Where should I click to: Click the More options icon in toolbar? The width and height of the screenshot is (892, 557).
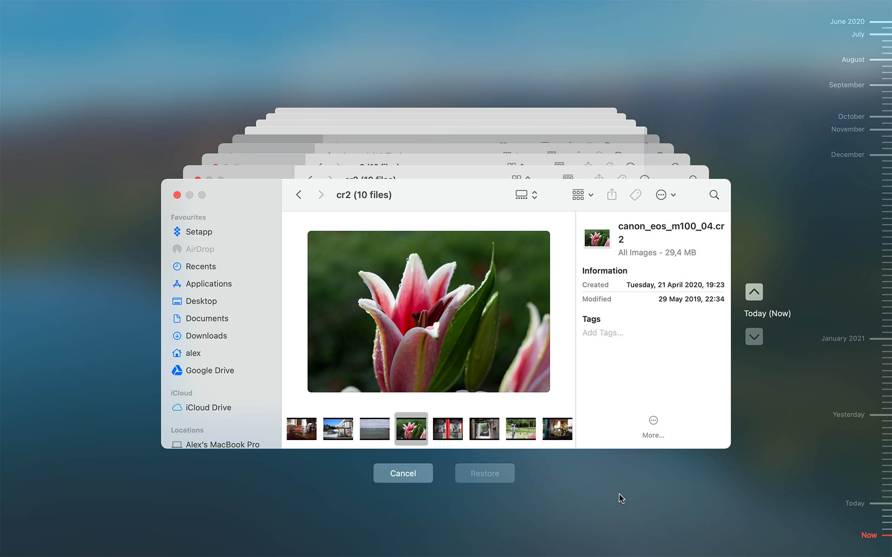(662, 194)
